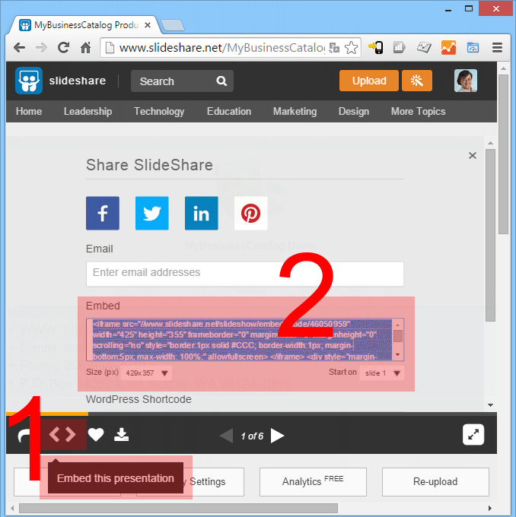Open the user profile avatar
516x517 pixels.
pos(465,81)
